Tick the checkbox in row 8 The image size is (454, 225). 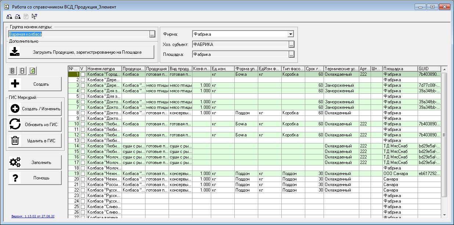pyautogui.click(x=83, y=113)
